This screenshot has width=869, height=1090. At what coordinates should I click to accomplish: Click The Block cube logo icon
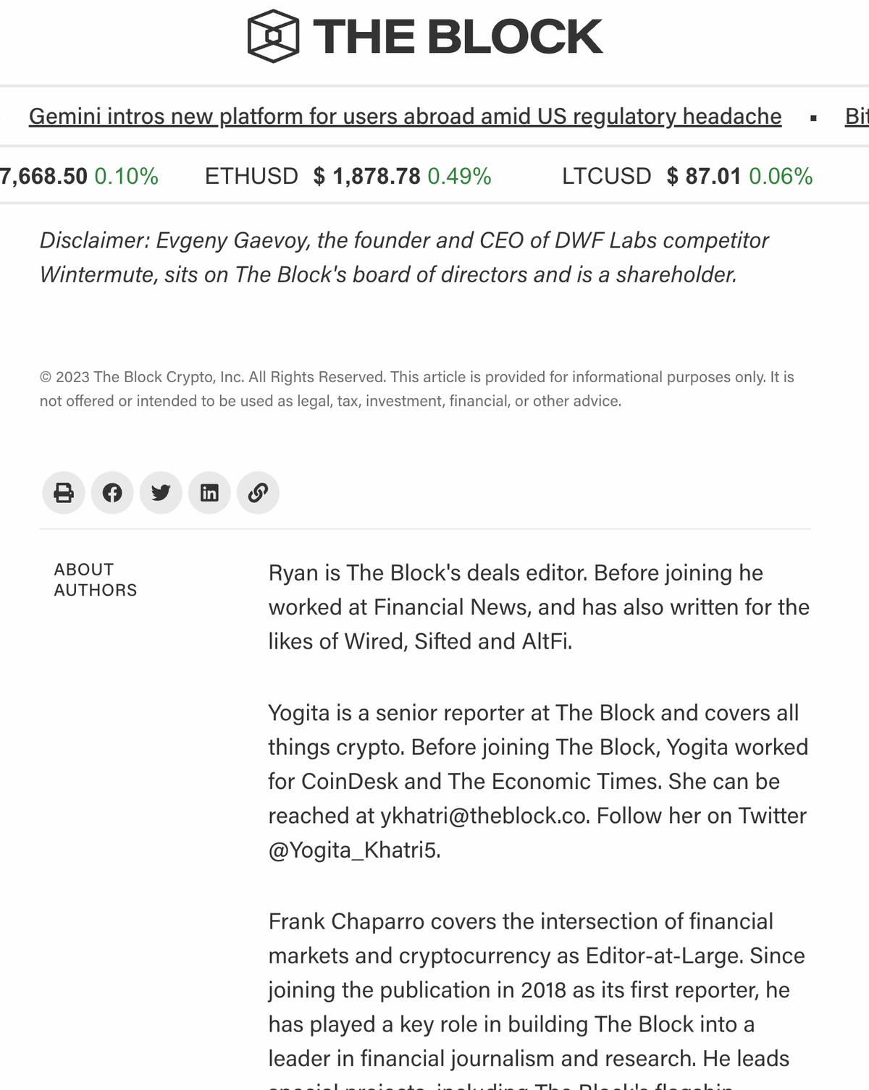pos(273,36)
